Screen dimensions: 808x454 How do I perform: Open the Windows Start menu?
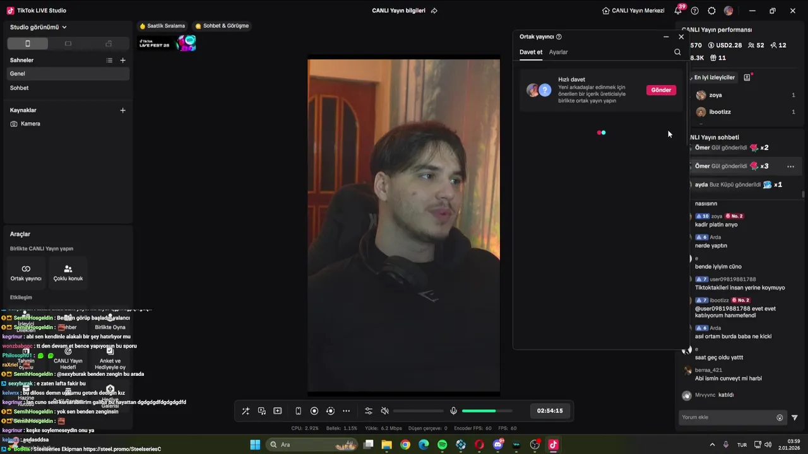click(255, 445)
